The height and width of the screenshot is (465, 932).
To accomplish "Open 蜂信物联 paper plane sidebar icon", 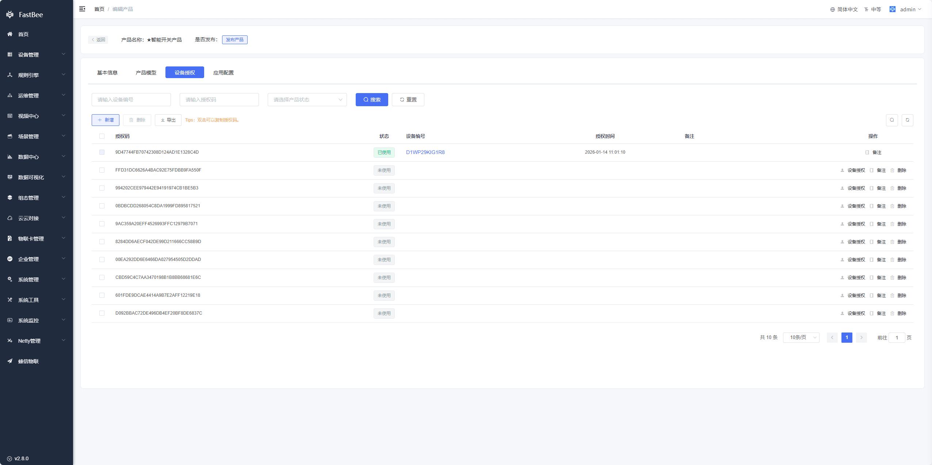I will 10,361.
